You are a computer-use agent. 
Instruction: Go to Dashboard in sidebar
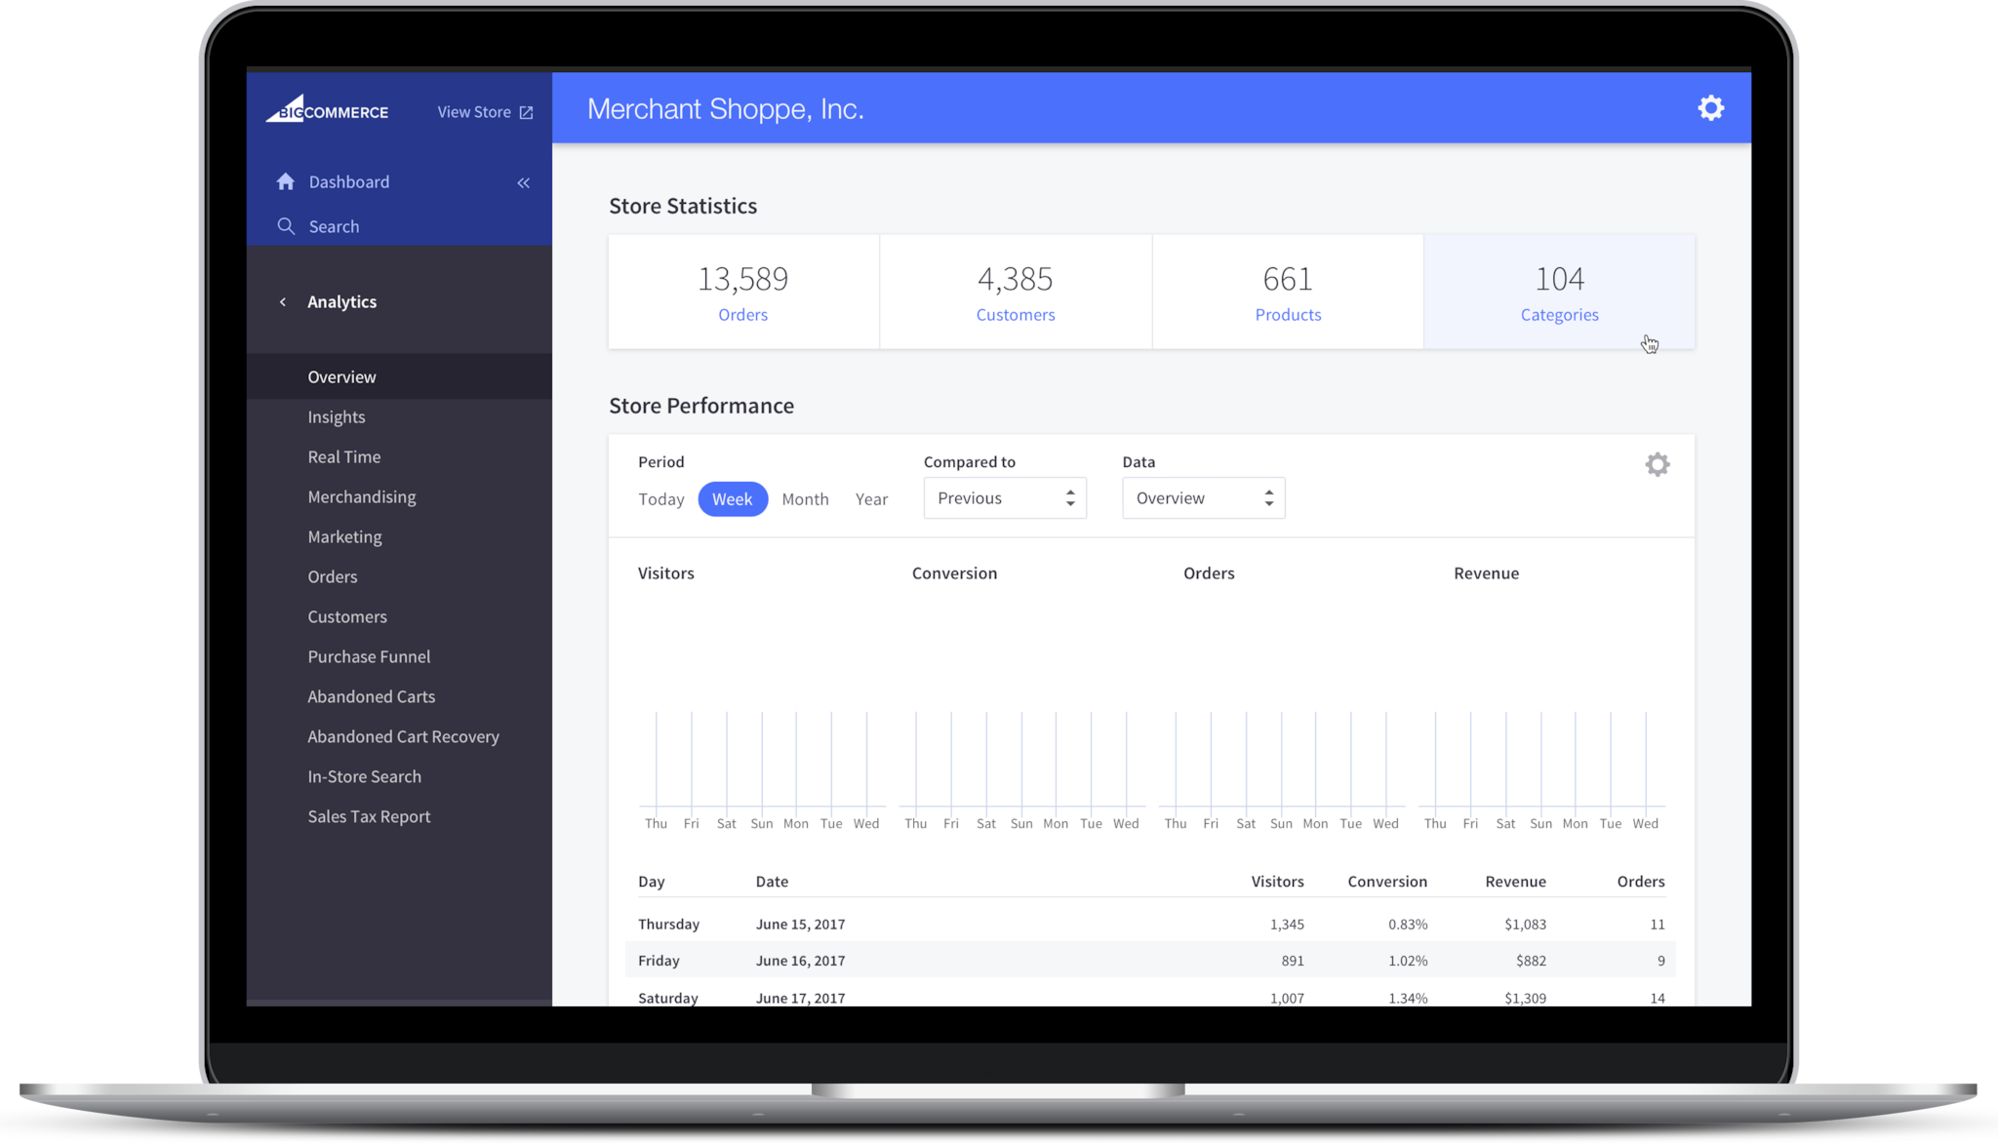point(349,182)
